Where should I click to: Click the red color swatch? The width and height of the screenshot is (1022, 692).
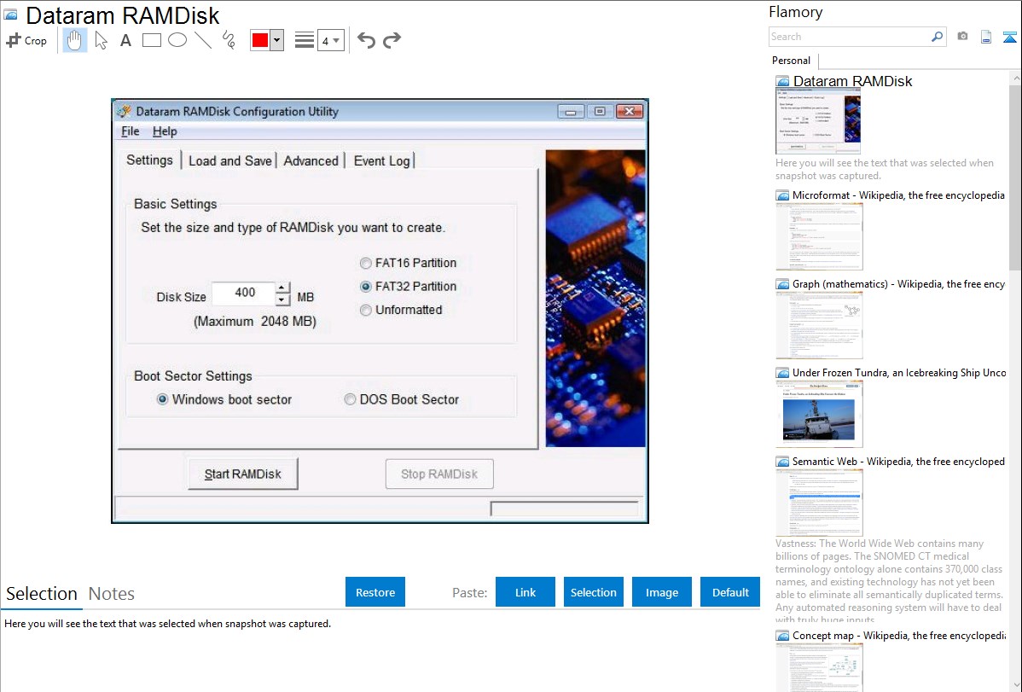tap(260, 40)
